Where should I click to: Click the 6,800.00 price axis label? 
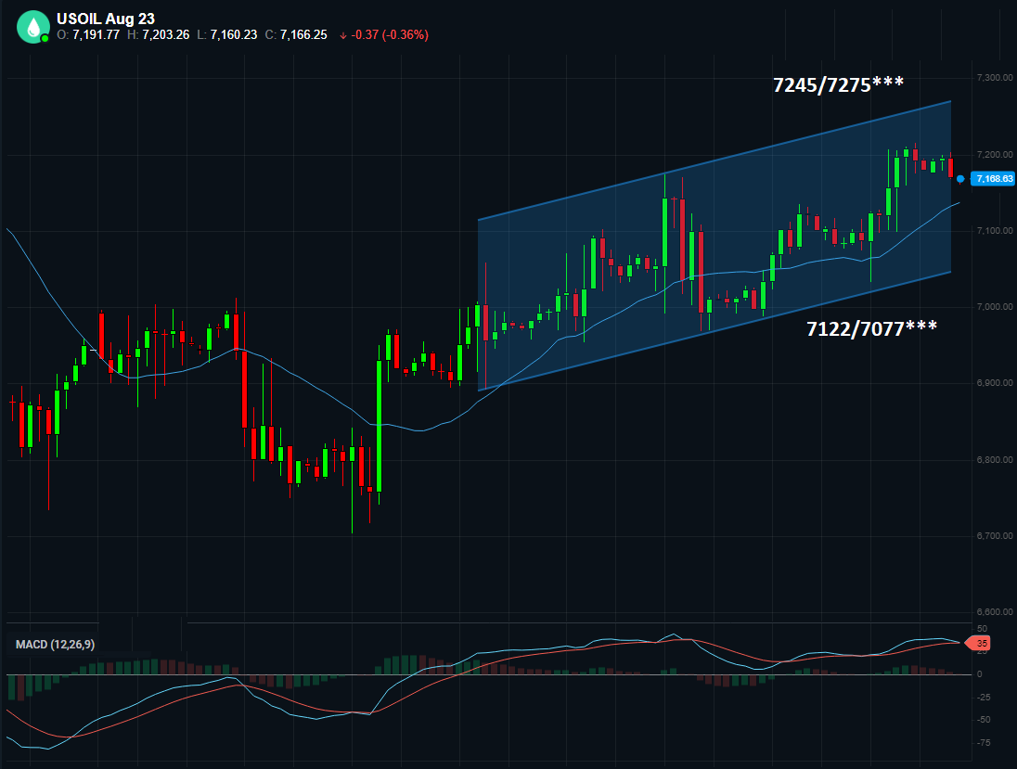995,460
